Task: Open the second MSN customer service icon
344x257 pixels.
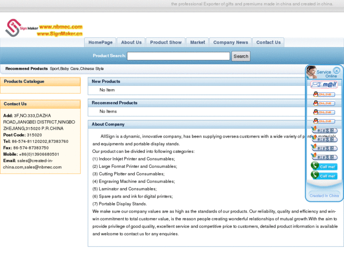Action: pyautogui.click(x=325, y=139)
